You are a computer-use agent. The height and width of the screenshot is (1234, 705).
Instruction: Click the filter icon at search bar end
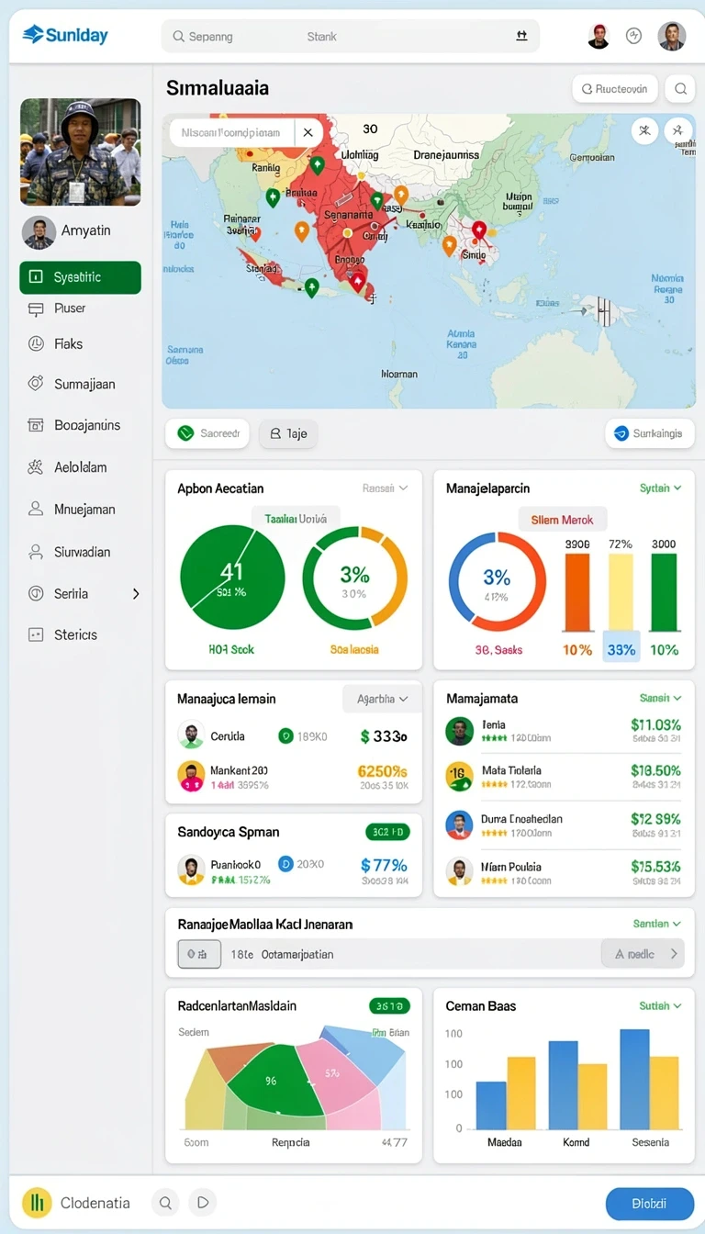tap(521, 36)
